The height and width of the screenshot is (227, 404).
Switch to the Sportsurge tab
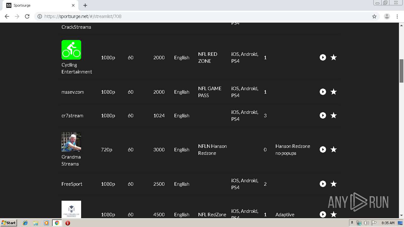(40, 5)
